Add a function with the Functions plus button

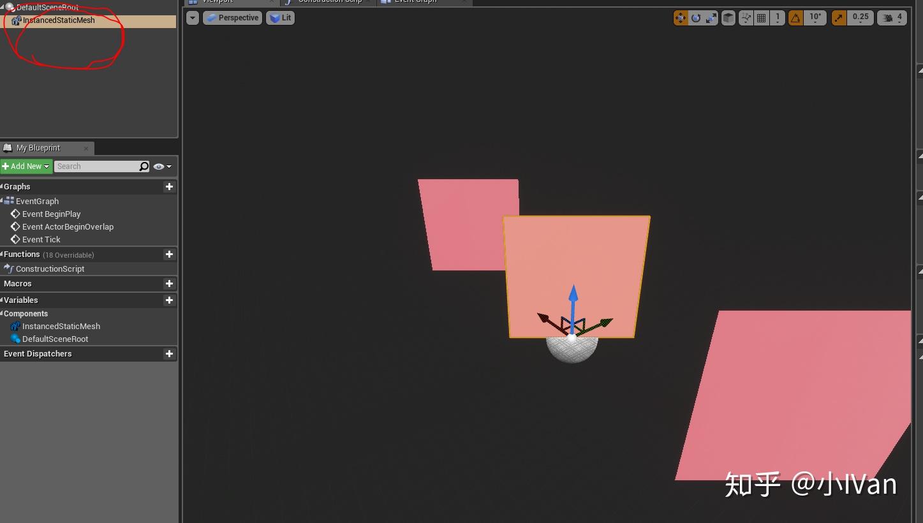[x=169, y=254]
